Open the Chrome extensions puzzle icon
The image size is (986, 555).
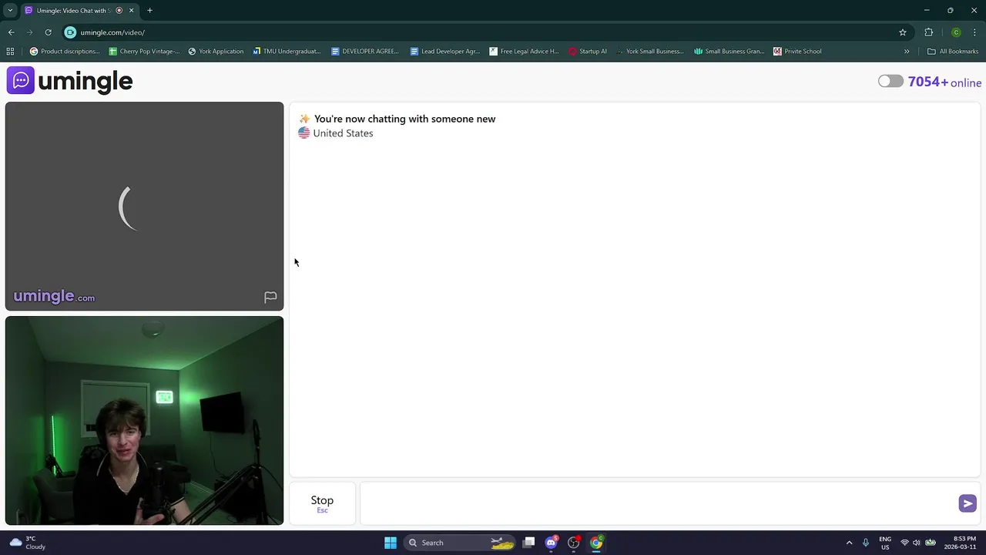click(928, 32)
